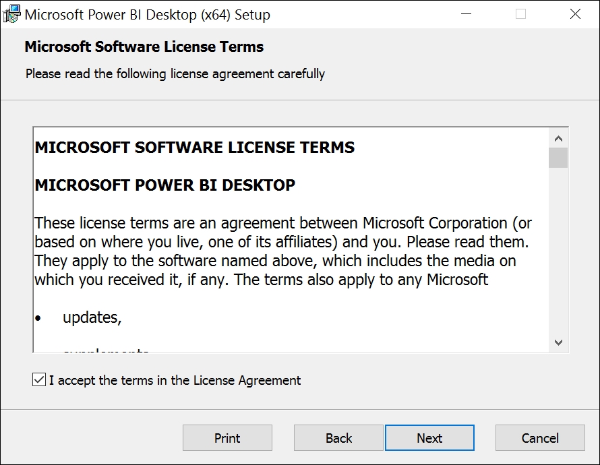Viewport: 600px width, 465px height.
Task: Click the 'I accept the terms' label text
Action: click(175, 381)
